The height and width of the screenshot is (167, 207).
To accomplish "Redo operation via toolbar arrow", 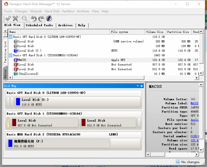I will pyautogui.click(x=41, y=18).
